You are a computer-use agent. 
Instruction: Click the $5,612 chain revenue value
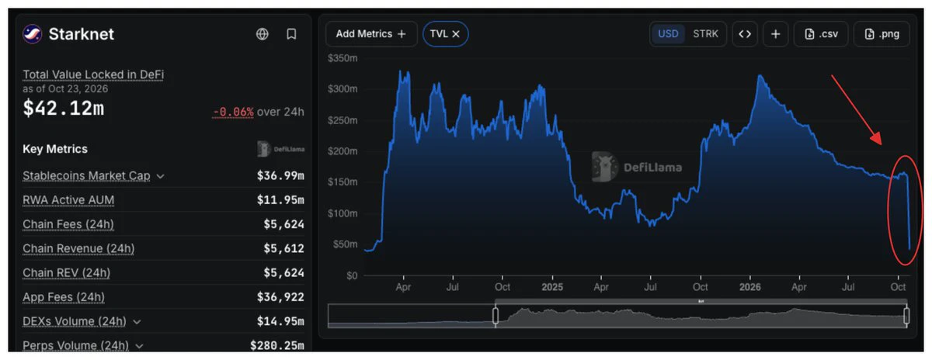283,248
